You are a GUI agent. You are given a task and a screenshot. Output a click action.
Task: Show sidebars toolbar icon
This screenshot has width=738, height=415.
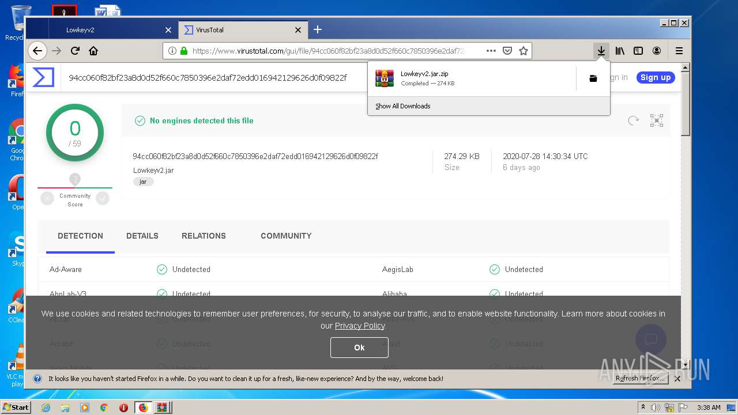638,51
